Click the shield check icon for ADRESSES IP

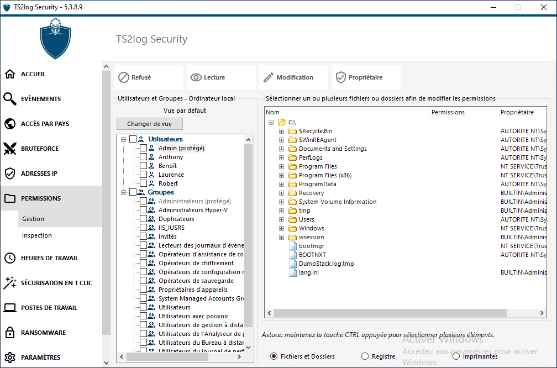(10, 174)
